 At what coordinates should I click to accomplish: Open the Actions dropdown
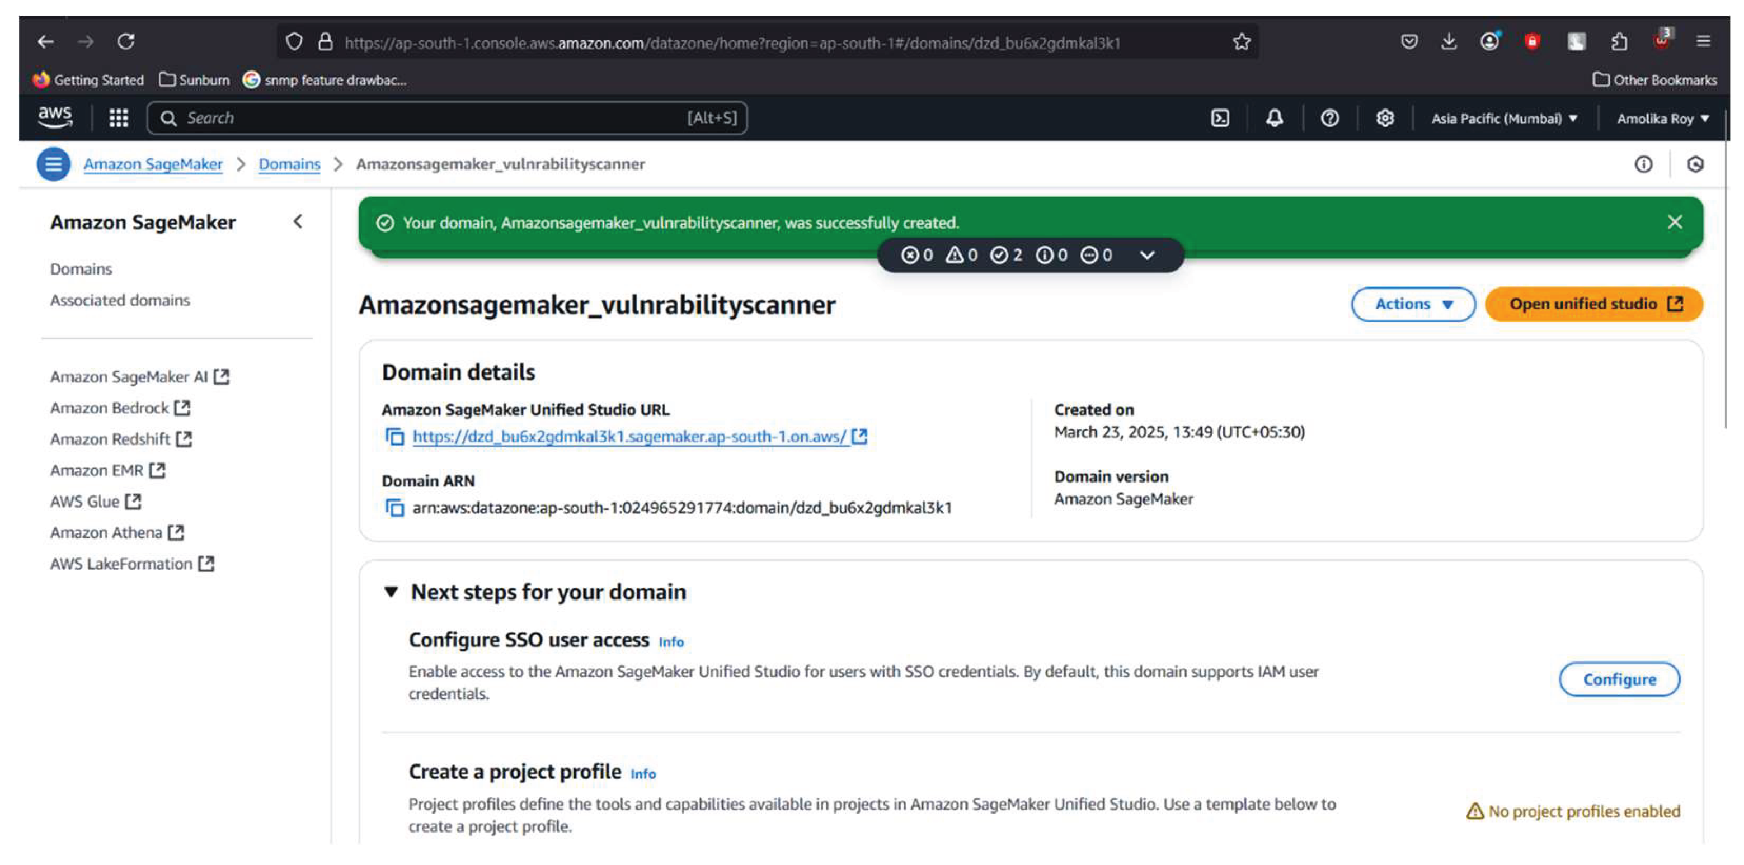coord(1413,304)
